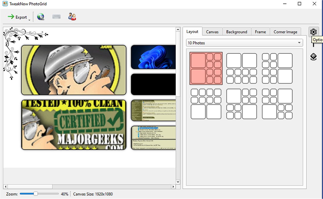
Task: Click the layers stack sidebar icon
Action: (313, 57)
